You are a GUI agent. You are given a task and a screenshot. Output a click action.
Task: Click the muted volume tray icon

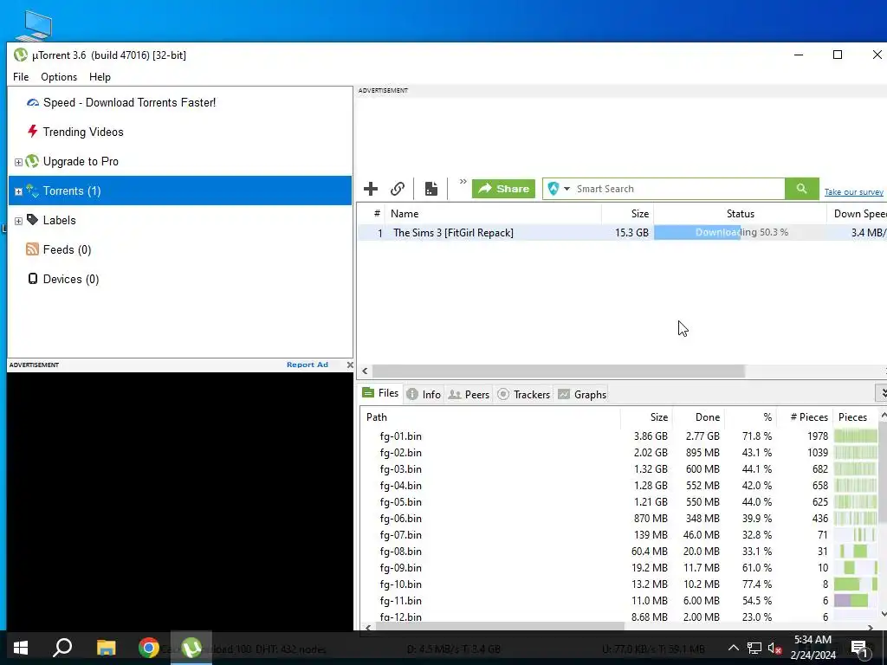(x=774, y=649)
